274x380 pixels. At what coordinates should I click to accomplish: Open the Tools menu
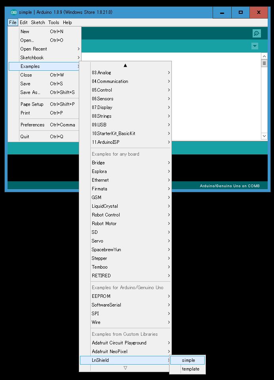coord(54,22)
